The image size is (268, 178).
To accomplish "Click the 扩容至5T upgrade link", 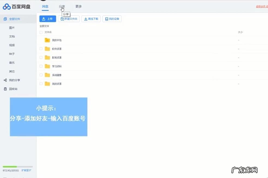I will tap(26, 170).
